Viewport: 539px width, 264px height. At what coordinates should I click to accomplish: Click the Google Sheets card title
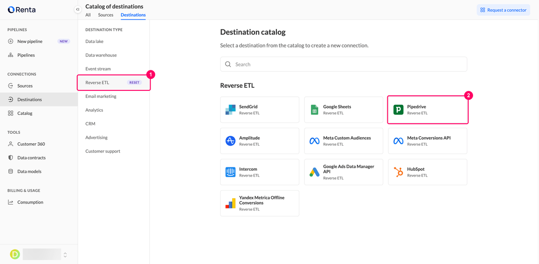337,107
